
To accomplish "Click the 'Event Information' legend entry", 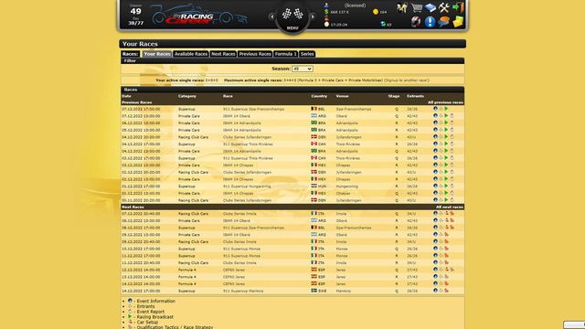I will click(156, 301).
